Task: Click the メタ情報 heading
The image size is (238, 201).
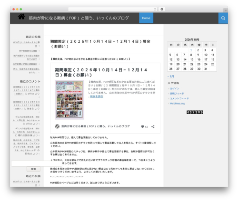Action: [x=173, y=83]
